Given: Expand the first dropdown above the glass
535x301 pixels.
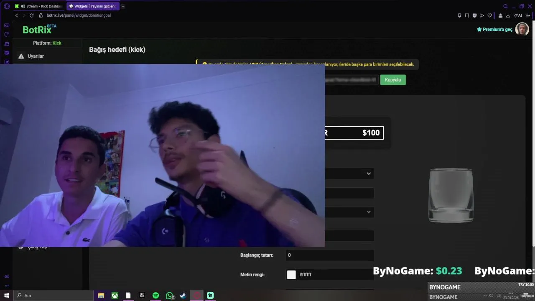Looking at the screenshot, I should pyautogui.click(x=349, y=173).
